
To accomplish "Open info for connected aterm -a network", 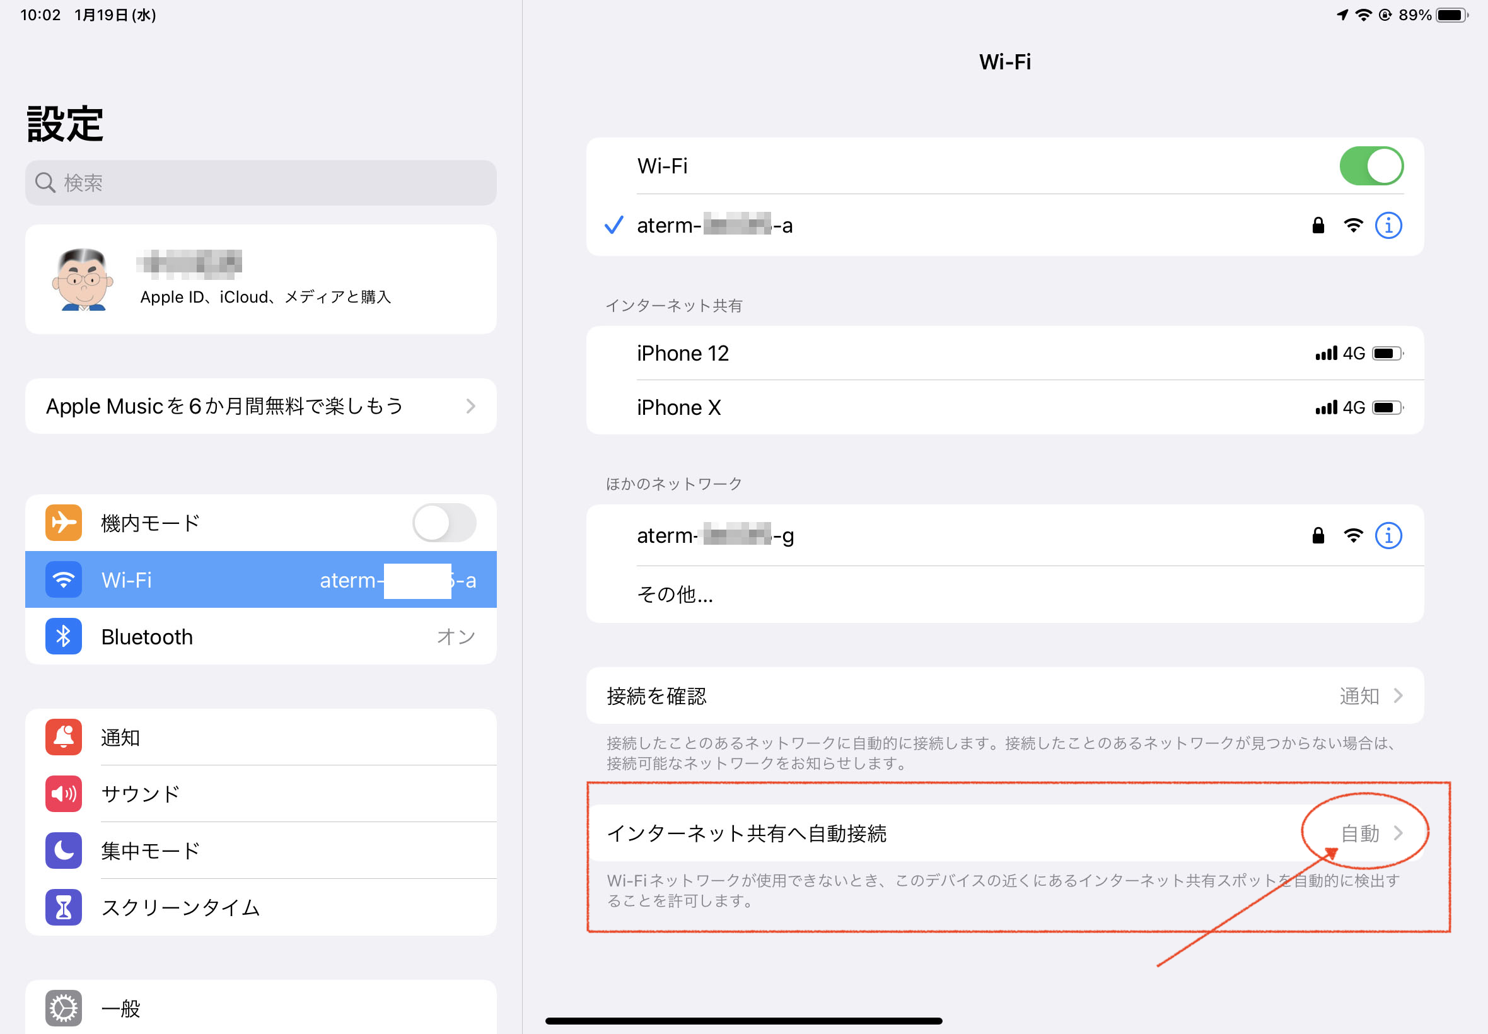I will coord(1388,226).
